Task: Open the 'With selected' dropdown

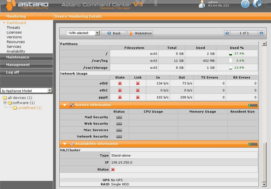Action: tap(83, 33)
